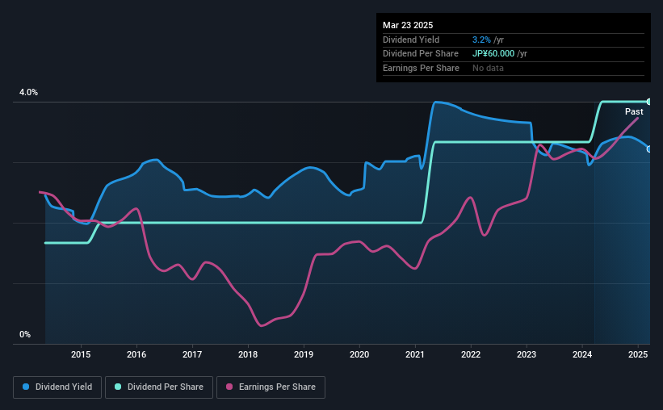Image resolution: width=663 pixels, height=410 pixels.
Task: Click the 4.0% y-axis label
Action: click(x=28, y=92)
